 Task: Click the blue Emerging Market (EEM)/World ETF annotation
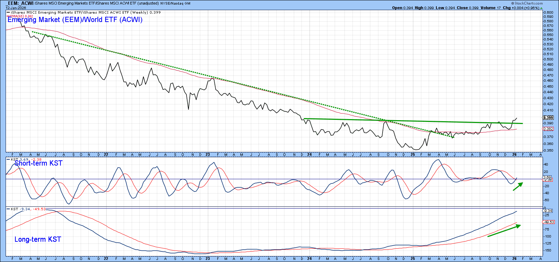click(75, 20)
